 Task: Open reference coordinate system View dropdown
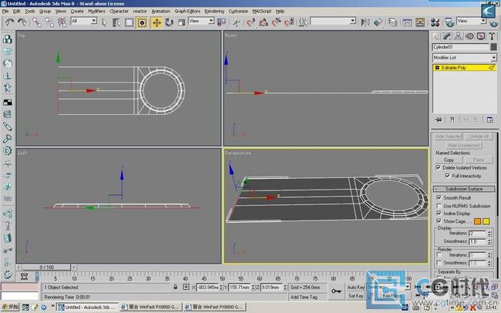tap(201, 21)
